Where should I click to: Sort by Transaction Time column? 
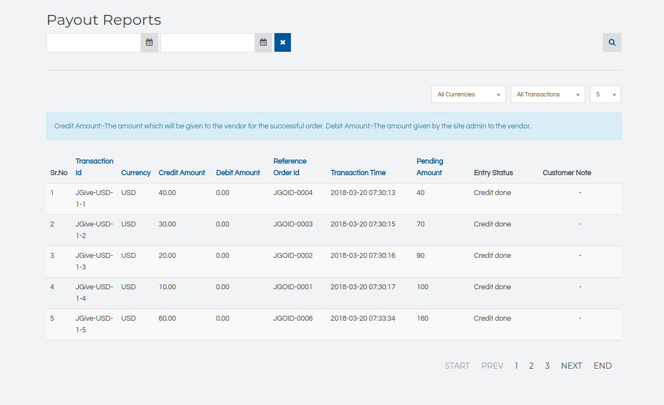point(358,172)
